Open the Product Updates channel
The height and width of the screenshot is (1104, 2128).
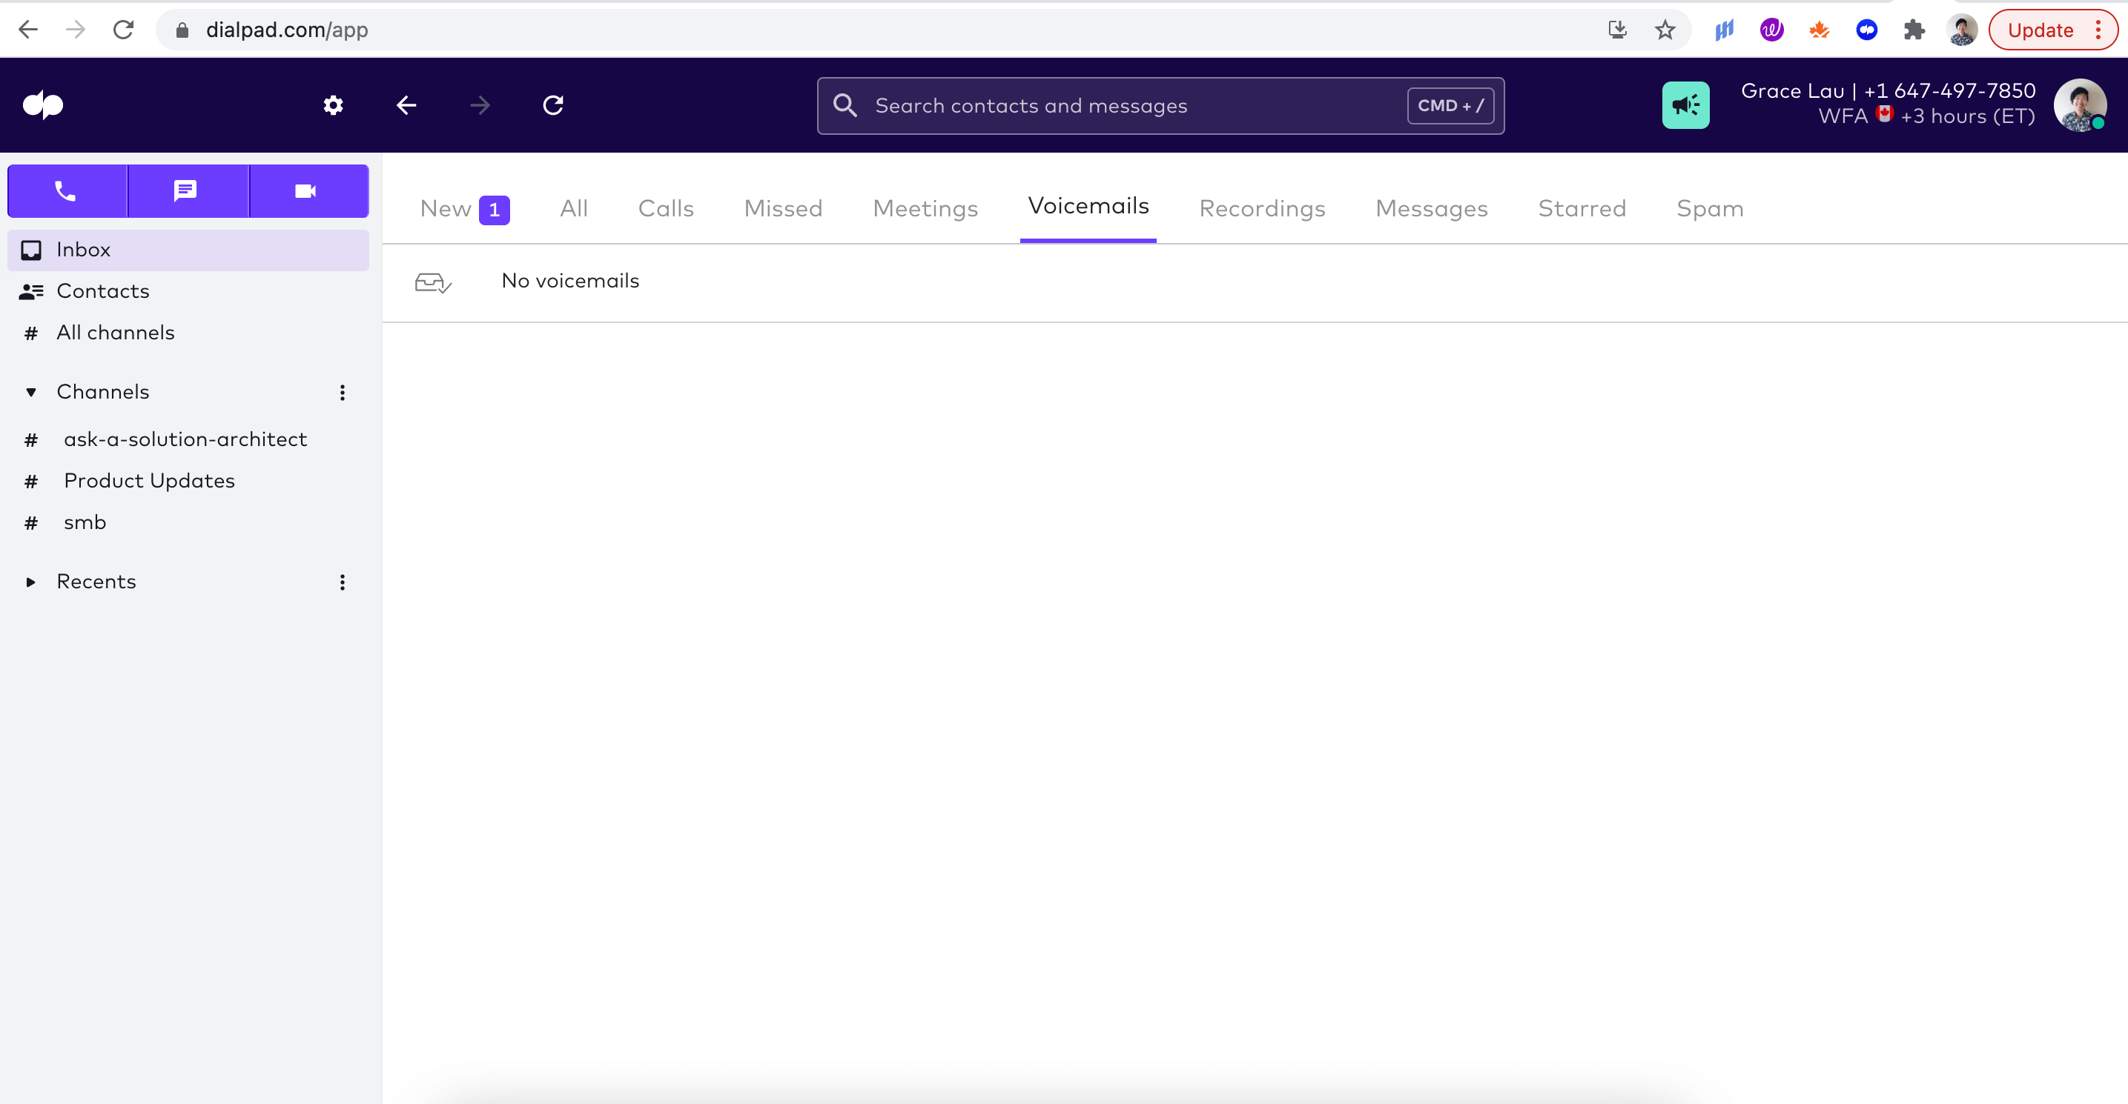[x=188, y=481]
